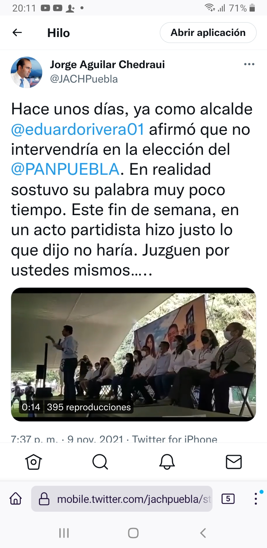
Task: Tap the back arrow beside Hilo
Action: (17, 33)
